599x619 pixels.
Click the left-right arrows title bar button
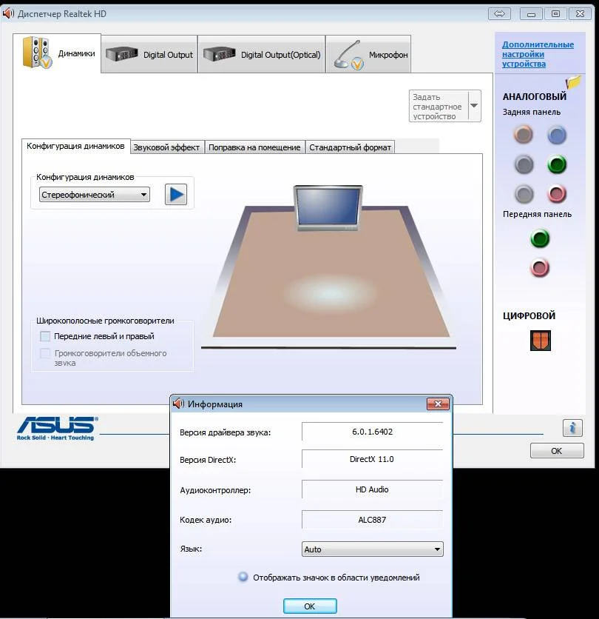point(499,14)
